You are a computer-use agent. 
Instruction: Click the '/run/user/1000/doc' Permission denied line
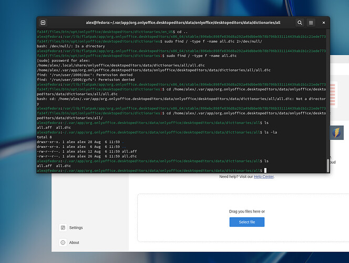[85, 75]
